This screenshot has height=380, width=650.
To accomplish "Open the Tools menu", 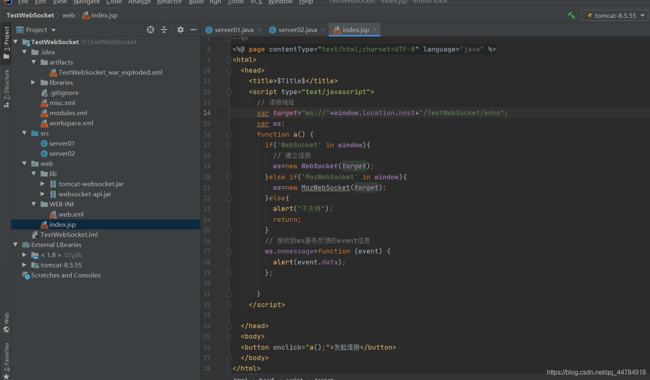I will point(236,2).
